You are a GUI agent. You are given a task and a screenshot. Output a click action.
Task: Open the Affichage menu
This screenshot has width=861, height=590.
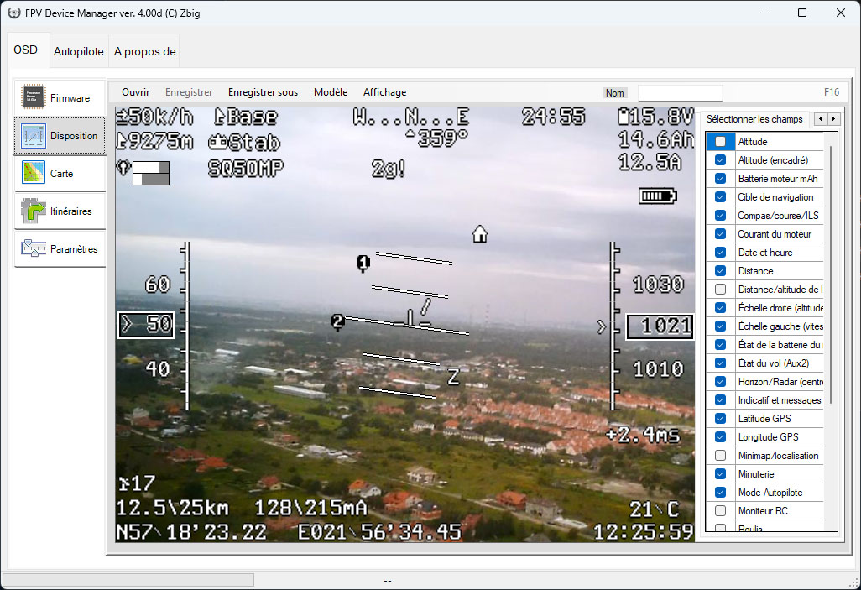(x=384, y=92)
